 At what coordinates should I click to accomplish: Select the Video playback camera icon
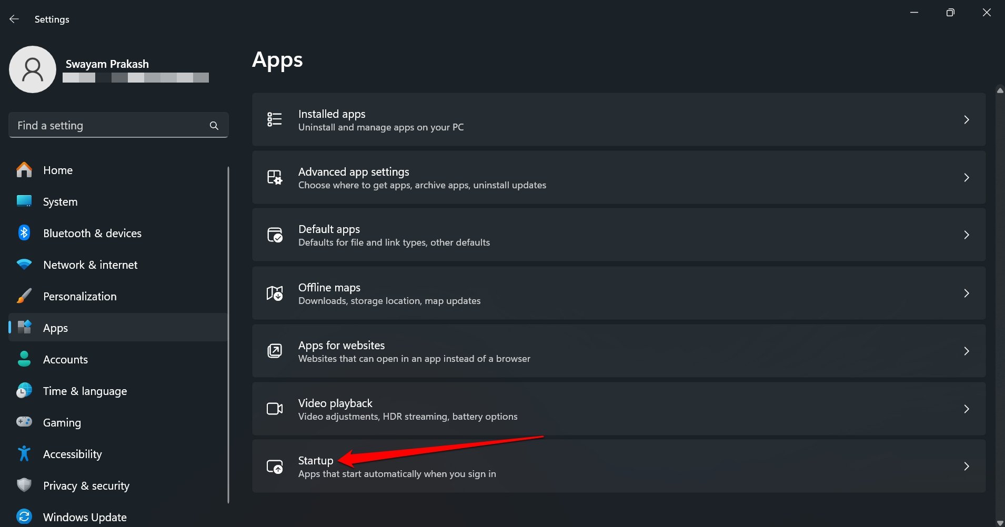coord(274,409)
